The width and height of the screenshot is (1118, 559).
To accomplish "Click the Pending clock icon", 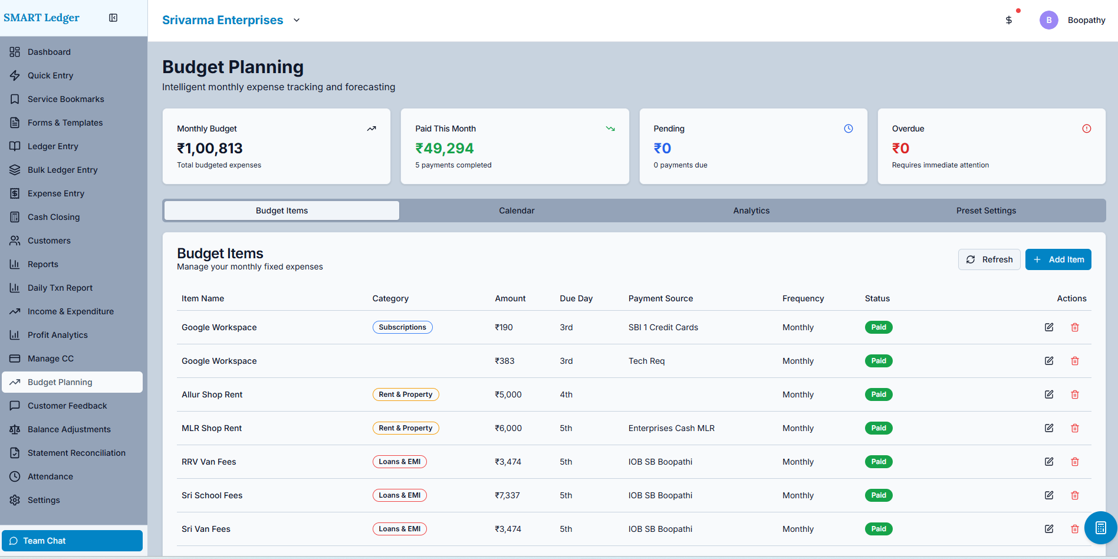I will pyautogui.click(x=849, y=129).
